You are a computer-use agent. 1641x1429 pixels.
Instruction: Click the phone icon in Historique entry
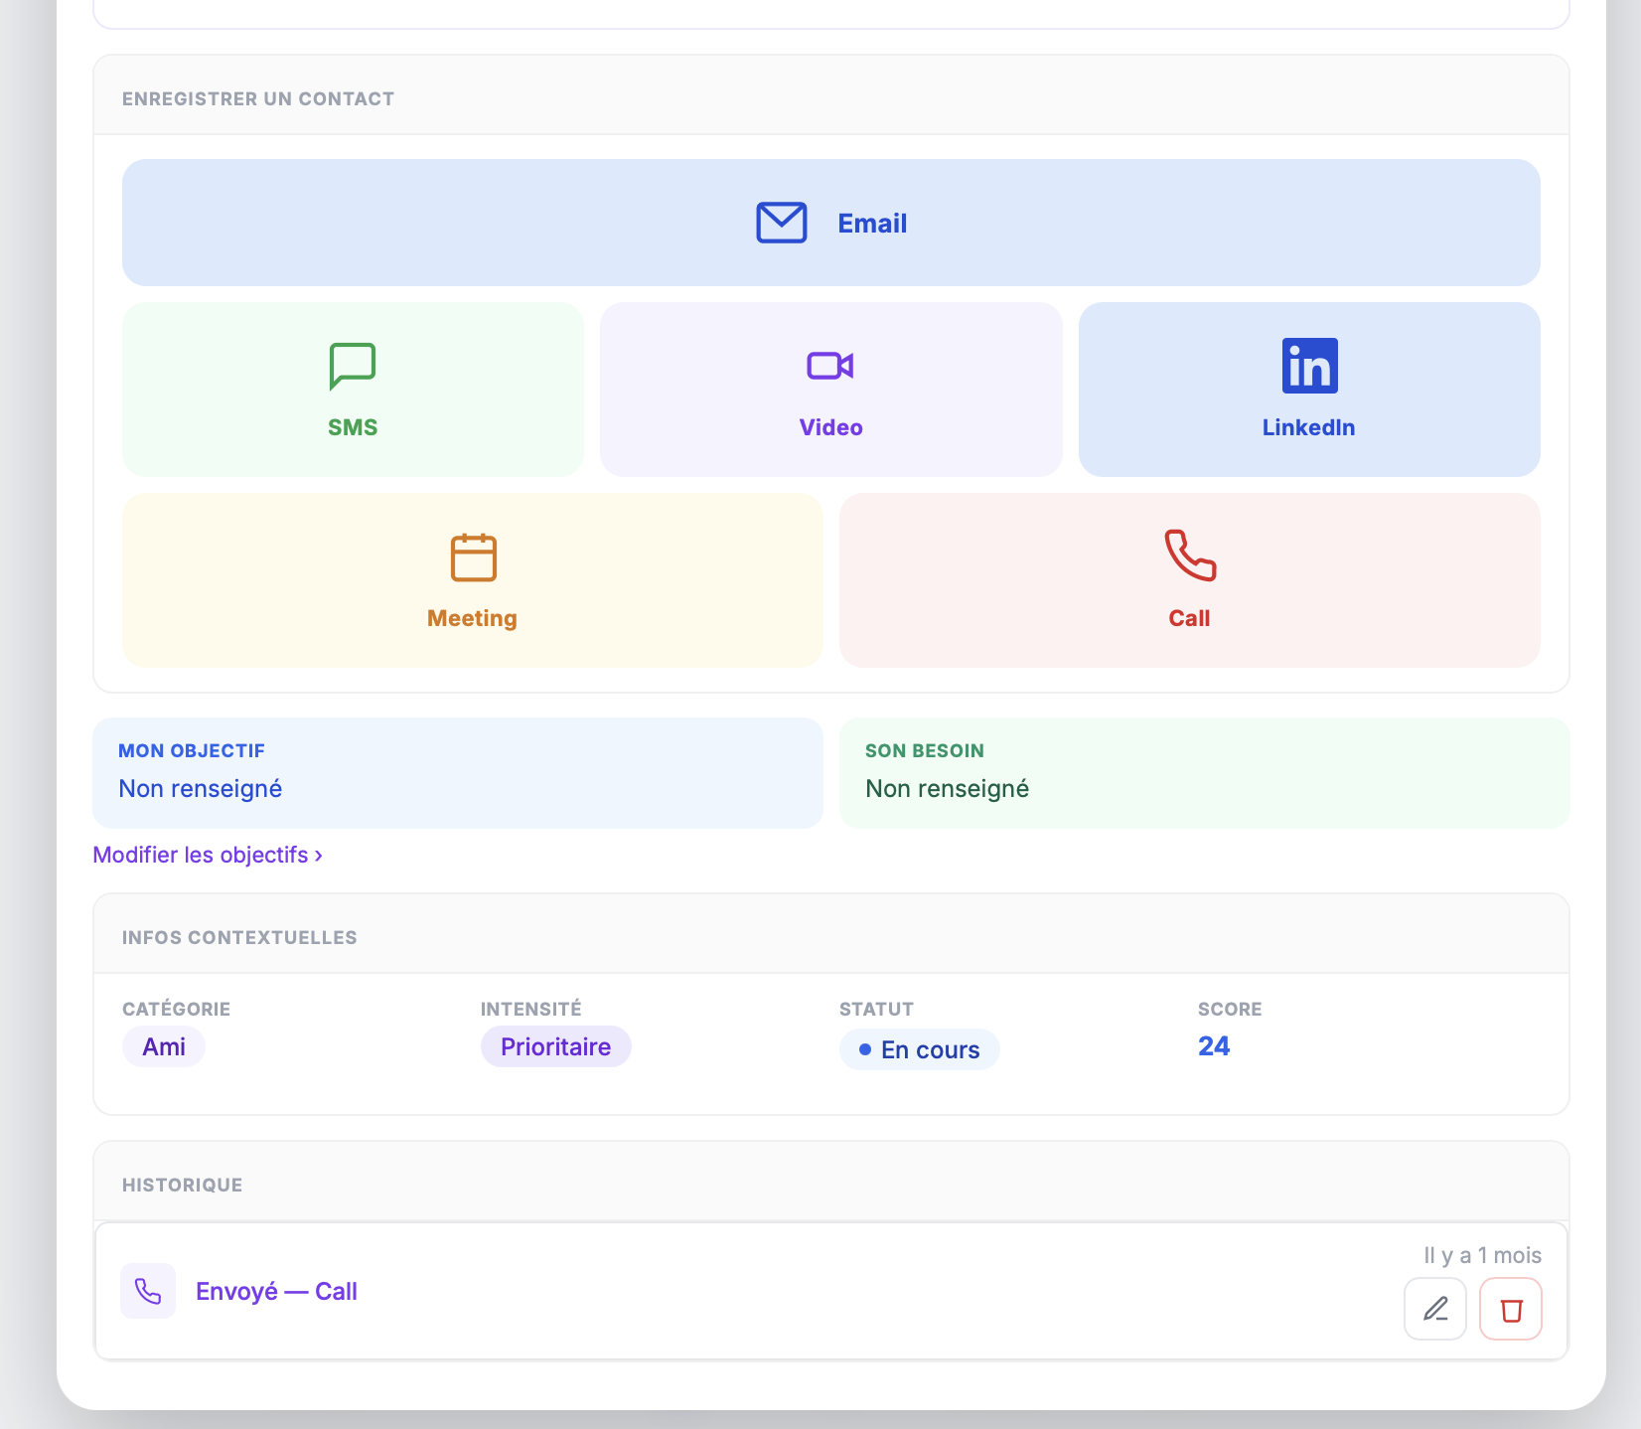tap(148, 1291)
